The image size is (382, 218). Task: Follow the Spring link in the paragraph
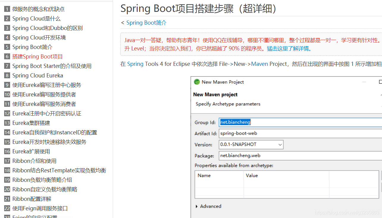click(x=135, y=64)
